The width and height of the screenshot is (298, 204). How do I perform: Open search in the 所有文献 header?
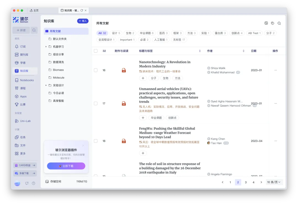click(x=279, y=23)
